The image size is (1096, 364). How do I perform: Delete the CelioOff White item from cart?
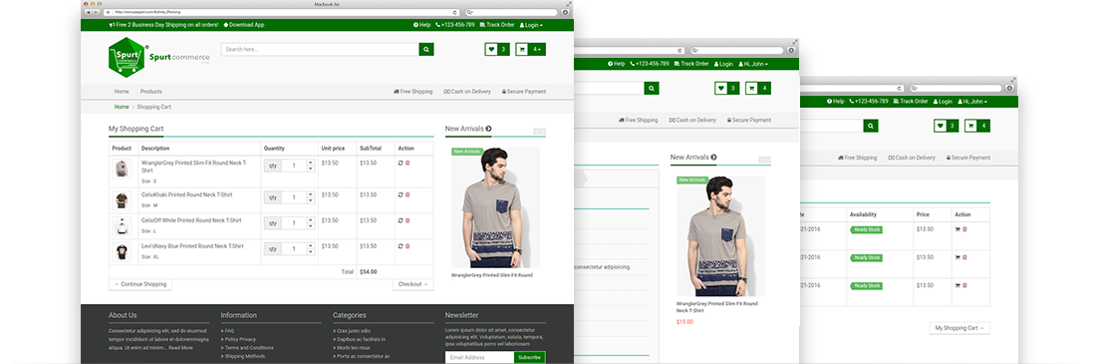[x=409, y=219]
